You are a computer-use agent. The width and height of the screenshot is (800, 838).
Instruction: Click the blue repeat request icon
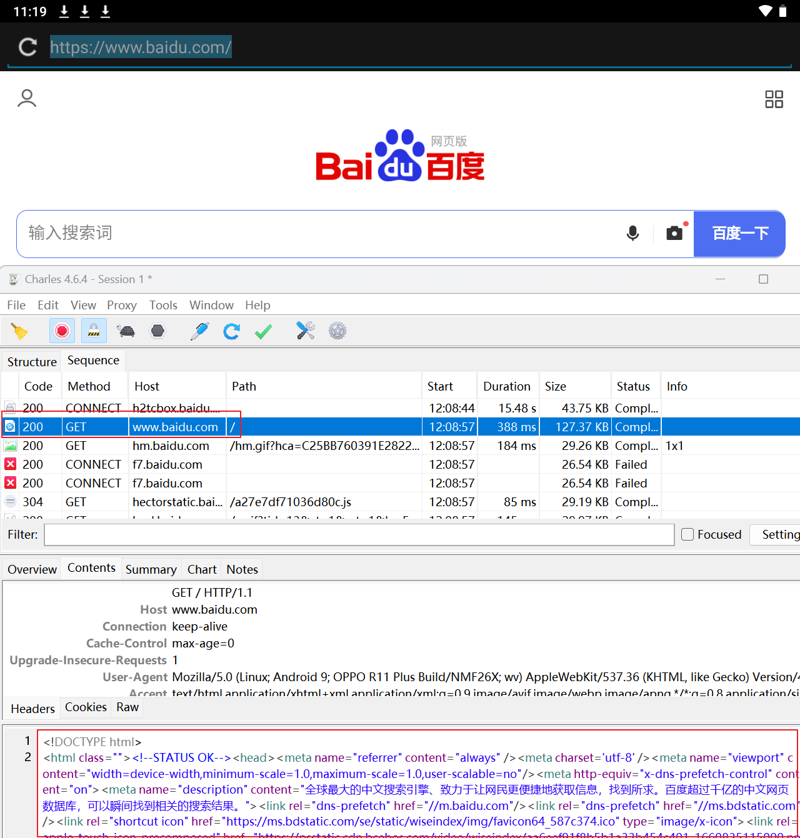(x=232, y=331)
